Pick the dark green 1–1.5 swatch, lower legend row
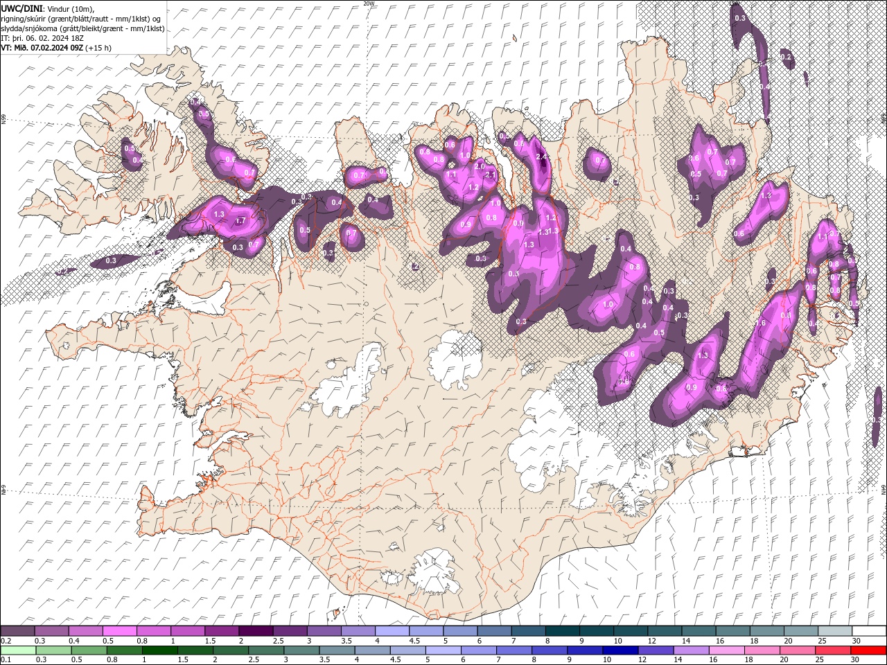This screenshot has height=665, width=887. (159, 650)
